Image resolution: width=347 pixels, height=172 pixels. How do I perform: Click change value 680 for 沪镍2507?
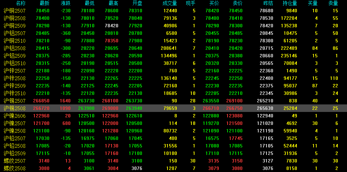[x=67, y=123]
